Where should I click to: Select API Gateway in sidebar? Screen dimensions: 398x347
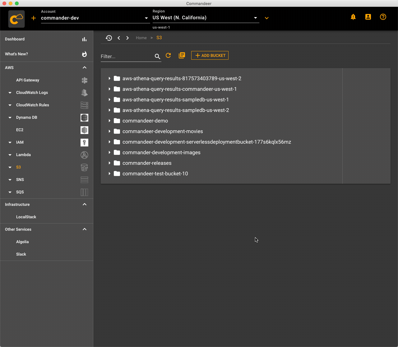point(28,80)
